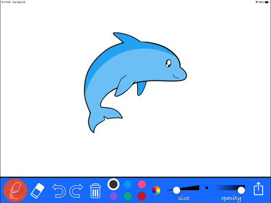271x203 pixels.
Task: Select the eraser tool
Action: (37, 190)
